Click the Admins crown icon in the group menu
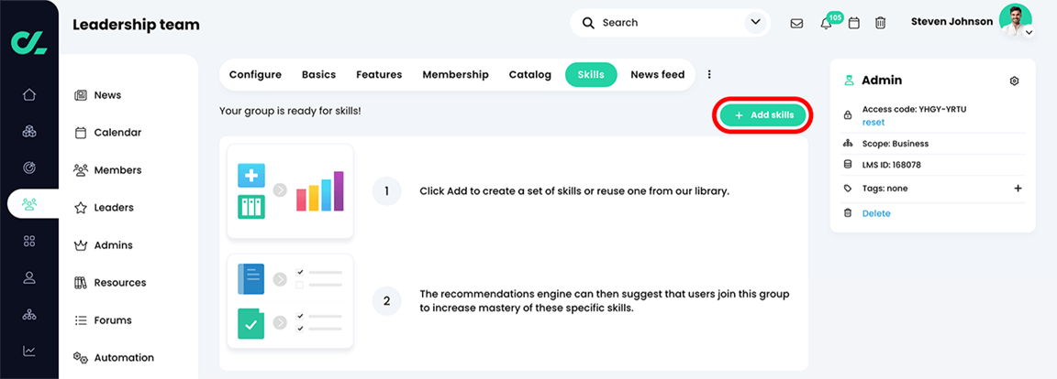Image resolution: width=1057 pixels, height=379 pixels. (x=80, y=245)
